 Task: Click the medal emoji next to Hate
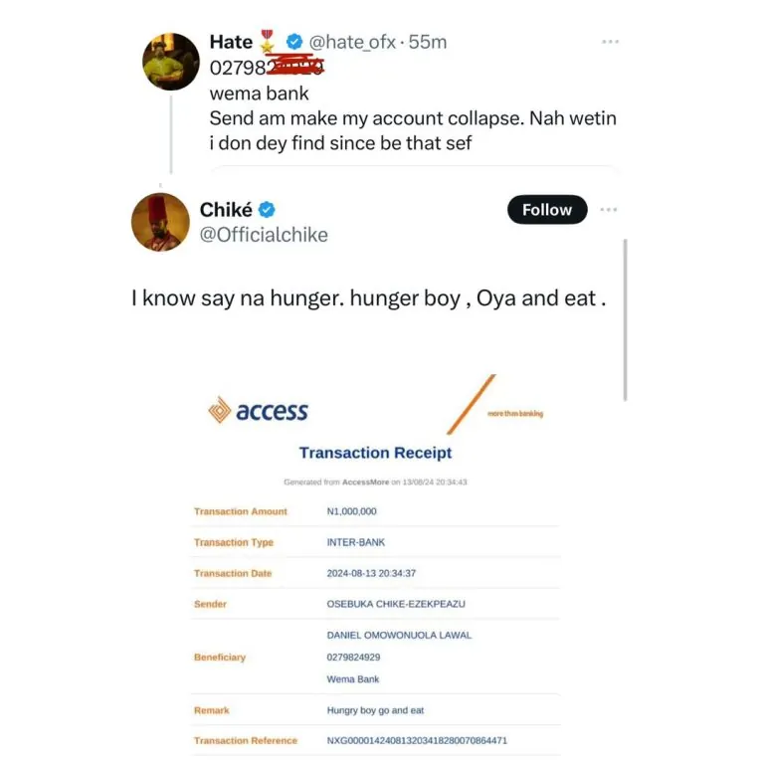267,42
